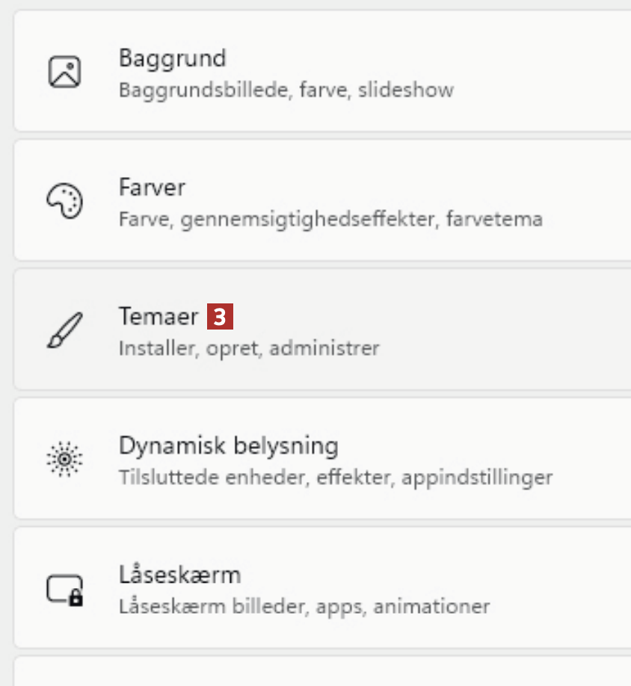
Task: Click "Baggrundsbillede, farve, slideshow" description
Action: click(x=286, y=91)
